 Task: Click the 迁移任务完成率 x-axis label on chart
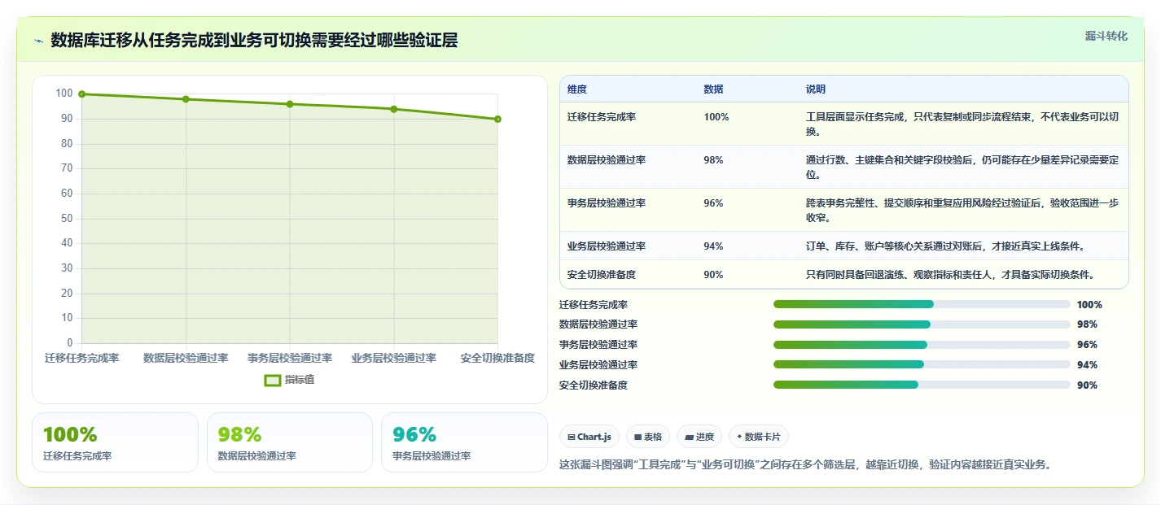[x=82, y=358]
